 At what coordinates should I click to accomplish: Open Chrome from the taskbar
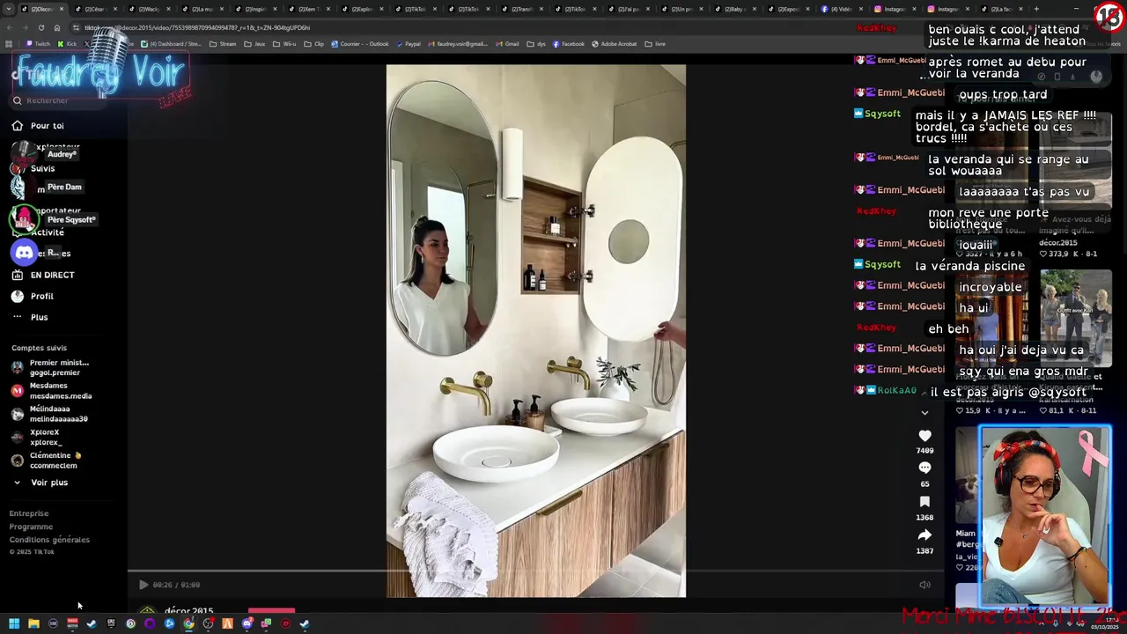click(x=188, y=623)
